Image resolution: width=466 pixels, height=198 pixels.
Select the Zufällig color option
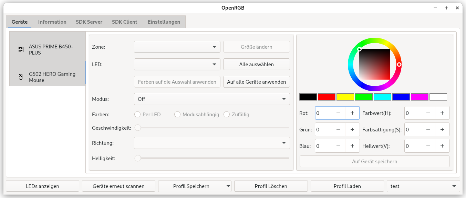tap(227, 114)
